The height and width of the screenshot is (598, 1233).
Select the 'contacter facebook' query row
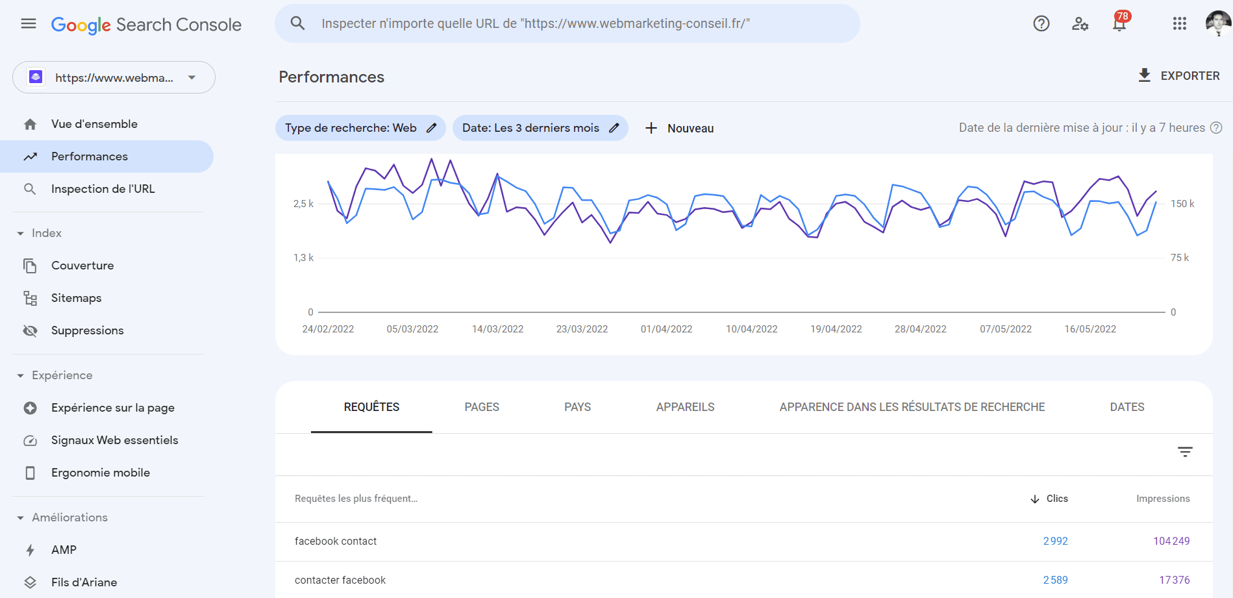pyautogui.click(x=744, y=580)
